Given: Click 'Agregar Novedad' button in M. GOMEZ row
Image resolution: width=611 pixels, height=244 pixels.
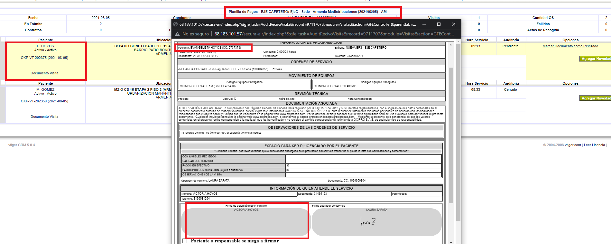Looking at the screenshot, I should [x=595, y=98].
